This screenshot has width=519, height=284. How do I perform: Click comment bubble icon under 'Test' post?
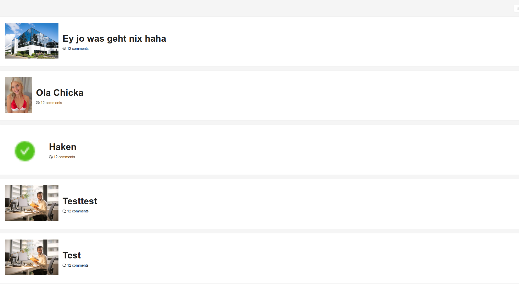click(64, 265)
